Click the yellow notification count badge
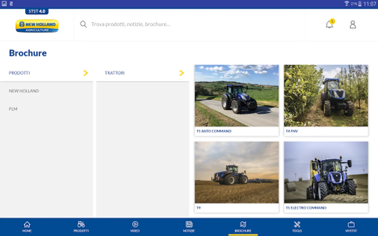 [332, 21]
